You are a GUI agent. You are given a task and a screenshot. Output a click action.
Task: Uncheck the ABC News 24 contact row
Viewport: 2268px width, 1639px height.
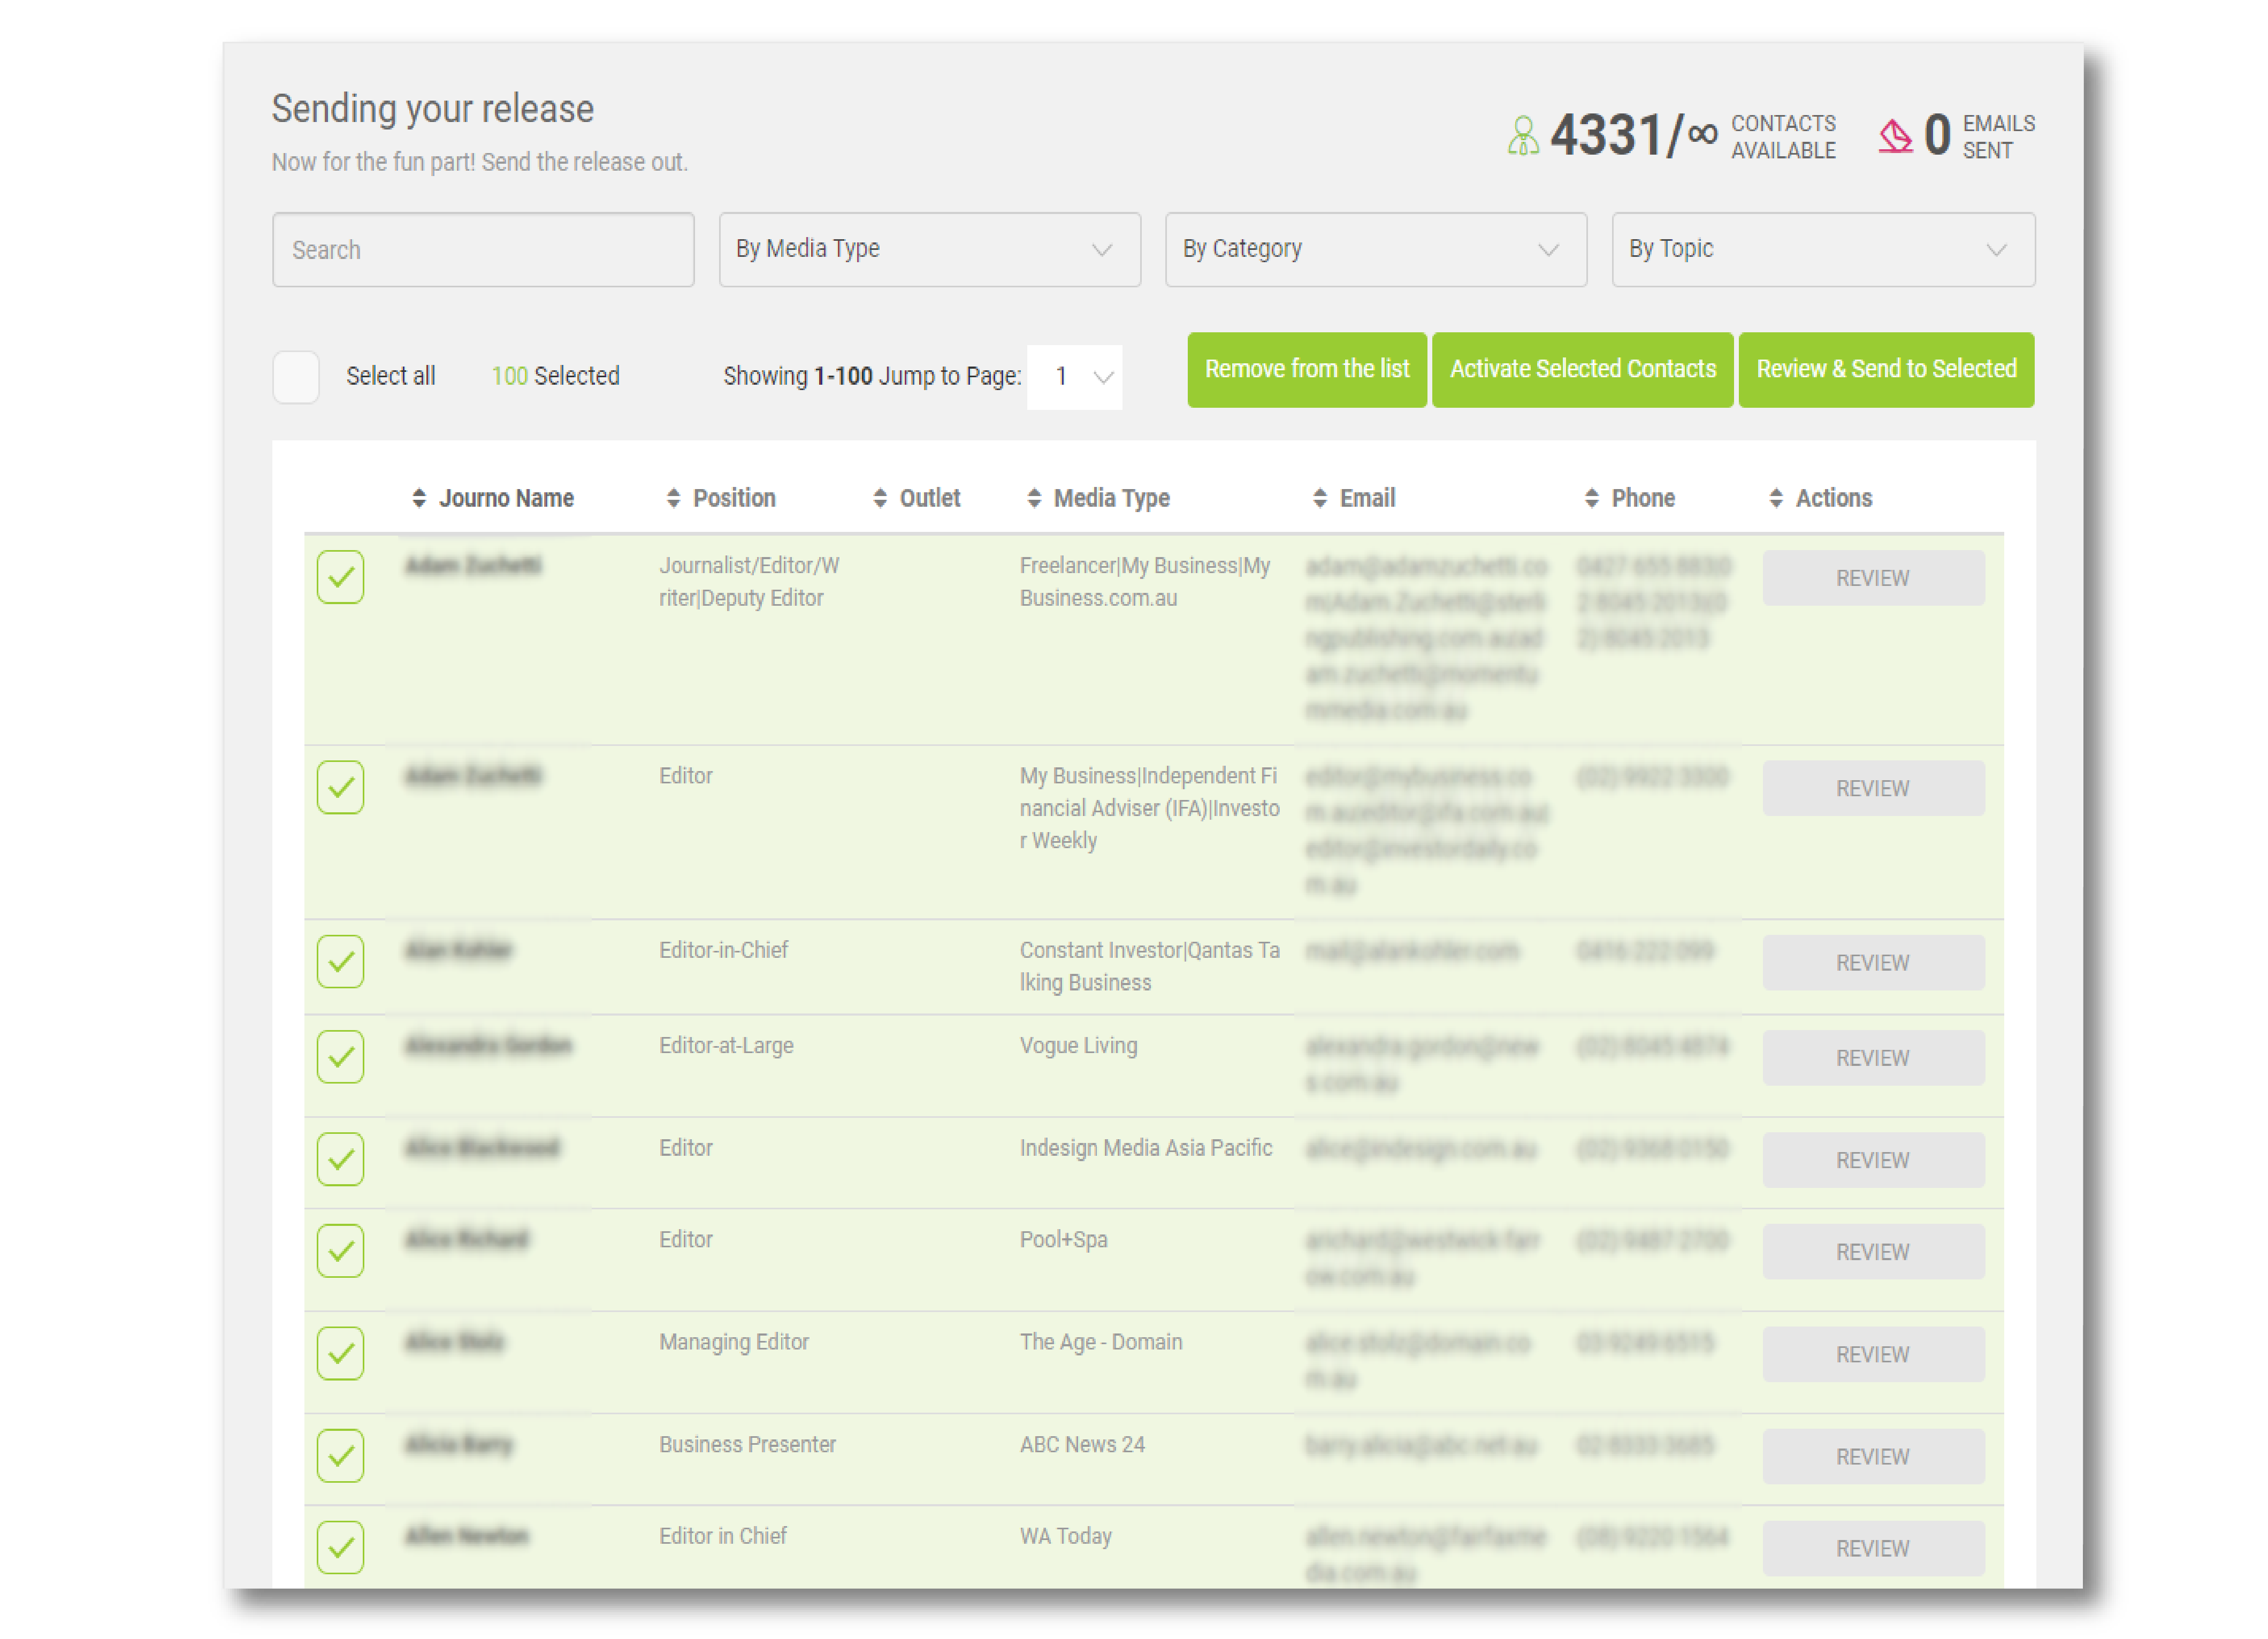pyautogui.click(x=340, y=1456)
